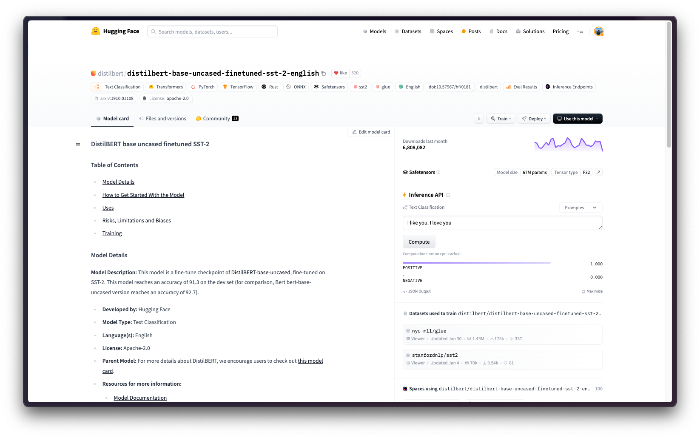Open Files and versions tab
Image resolution: width=700 pixels, height=438 pixels.
coord(162,119)
